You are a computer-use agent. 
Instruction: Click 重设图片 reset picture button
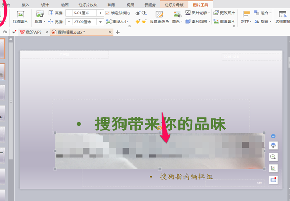tap(224, 21)
